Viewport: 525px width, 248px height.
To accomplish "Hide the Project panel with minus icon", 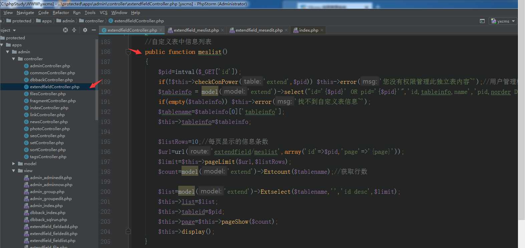I will (x=94, y=30).
